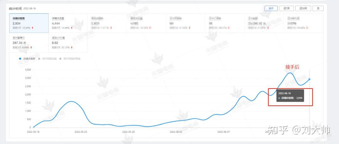Select the 昨天 (yesterday) time range button
The height and width of the screenshot is (144, 339).
(271, 8)
